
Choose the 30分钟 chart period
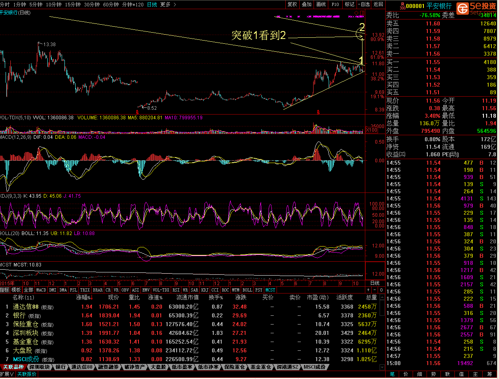coord(92,4)
